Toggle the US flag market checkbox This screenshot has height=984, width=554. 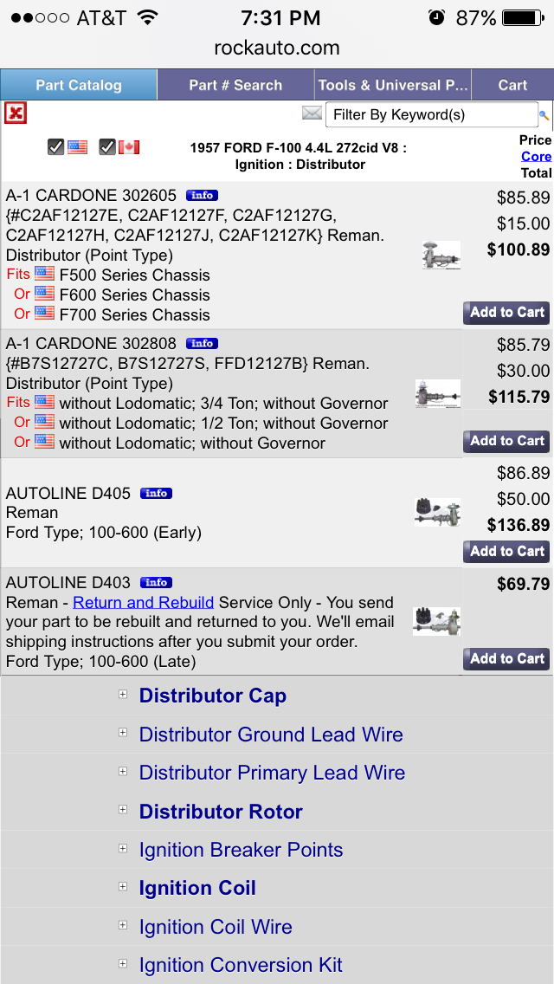click(x=56, y=147)
